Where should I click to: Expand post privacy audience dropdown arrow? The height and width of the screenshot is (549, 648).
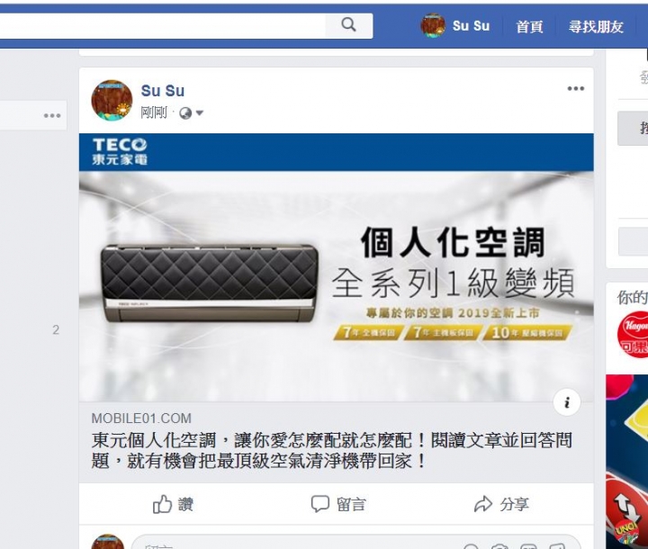pos(199,112)
